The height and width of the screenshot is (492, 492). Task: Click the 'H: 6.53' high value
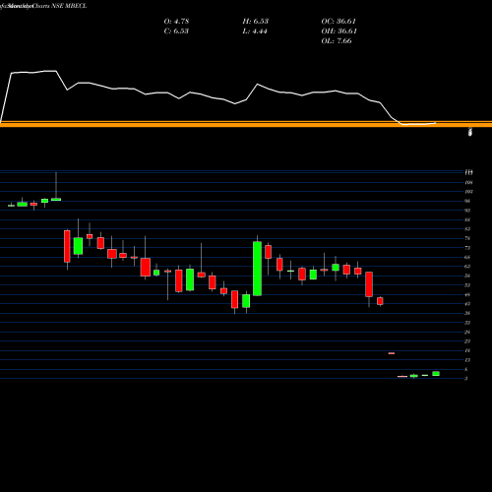256,22
